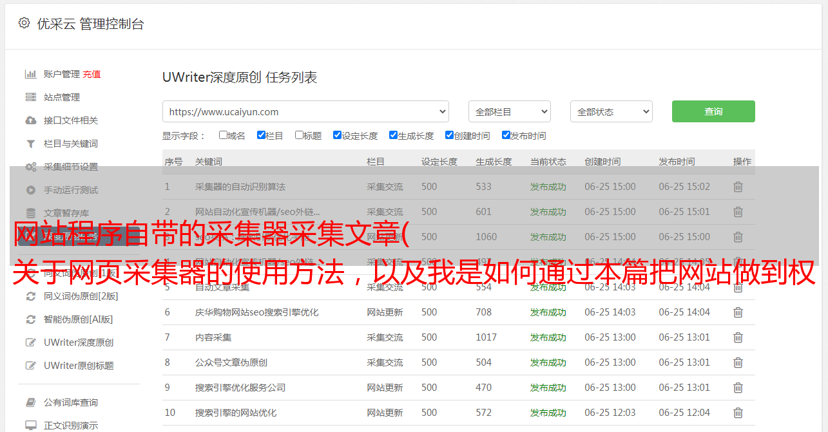
Task: Open 智能伪原创[AI版] in the sidebar
Action: (x=79, y=319)
